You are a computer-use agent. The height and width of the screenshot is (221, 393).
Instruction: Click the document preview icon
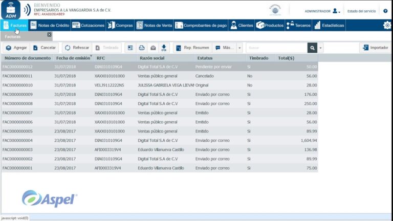(130, 48)
